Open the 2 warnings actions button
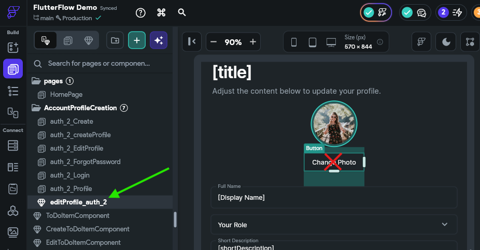The height and width of the screenshot is (250, 480). [x=451, y=12]
